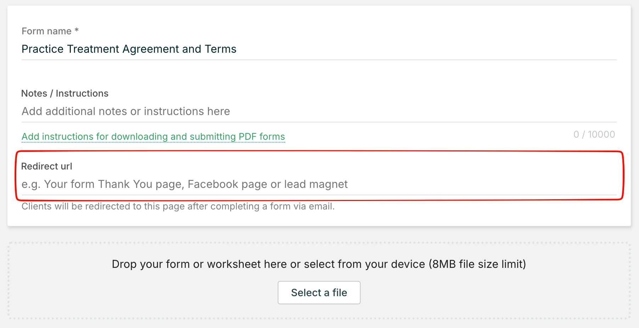This screenshot has height=328, width=639.
Task: Click the 'Notes / Instructions' label
Action: tap(65, 93)
